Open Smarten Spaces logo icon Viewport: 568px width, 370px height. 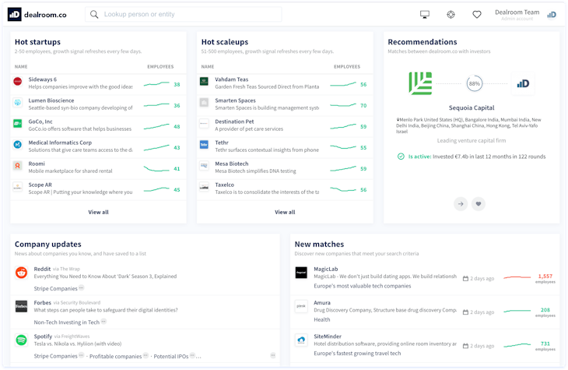(205, 102)
